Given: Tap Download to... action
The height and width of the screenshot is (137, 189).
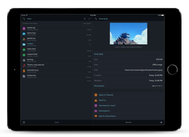Looking at the screenshot, I should point(105,111).
